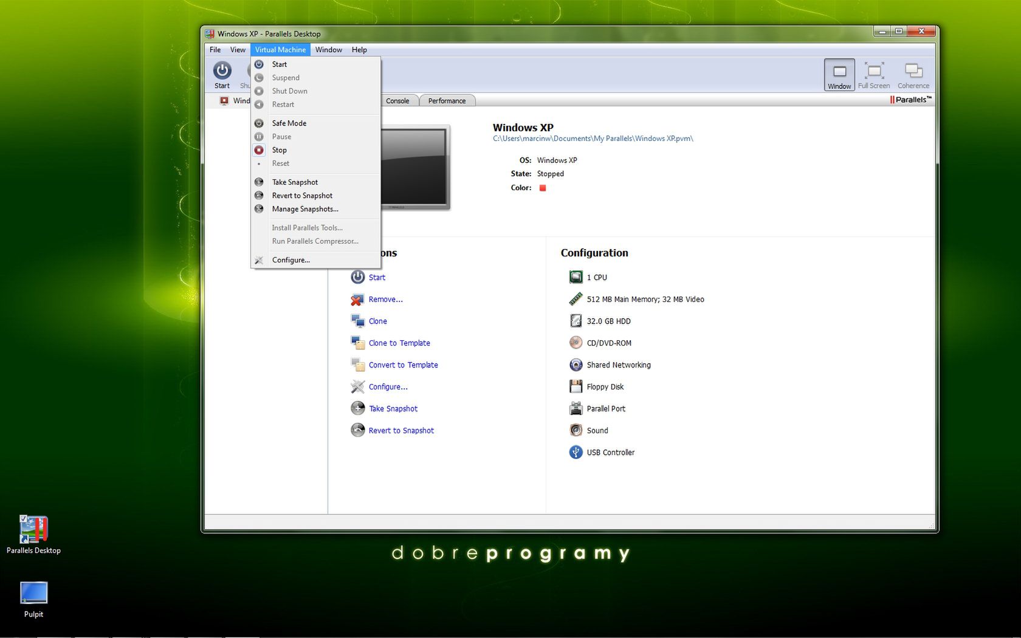Click the Shut Down menu entry
Viewport: 1021px width, 638px height.
(x=315, y=91)
